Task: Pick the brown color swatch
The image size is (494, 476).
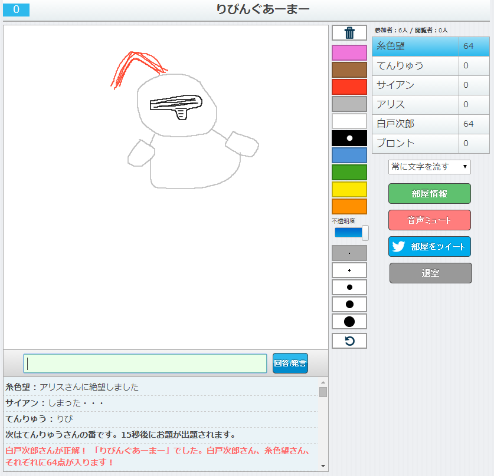Action: (x=349, y=70)
